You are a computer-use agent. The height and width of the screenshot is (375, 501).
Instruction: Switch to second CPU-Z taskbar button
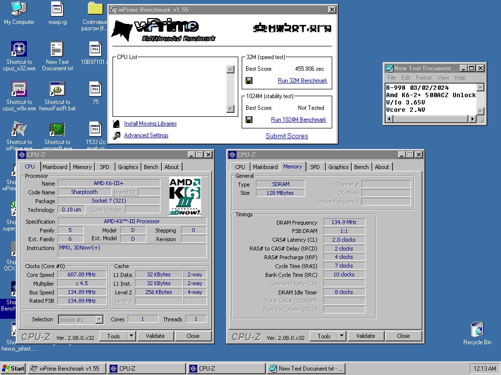pyautogui.click(x=227, y=368)
